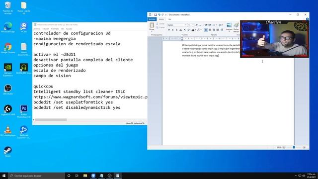Open the OBS Studio desktop icon
318x179 pixels.
click(x=8, y=89)
